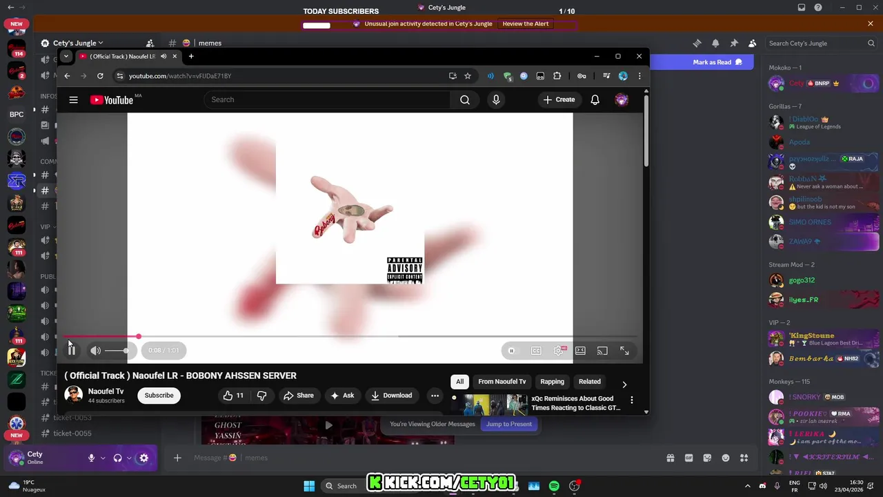Show pinned messages in Discord
This screenshot has height=497, width=883.
734,43
